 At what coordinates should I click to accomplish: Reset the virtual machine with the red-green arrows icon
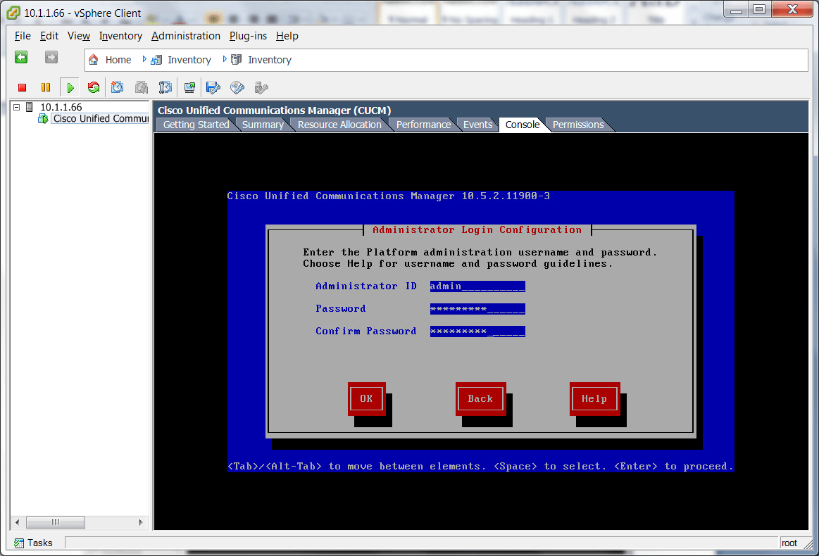point(94,87)
